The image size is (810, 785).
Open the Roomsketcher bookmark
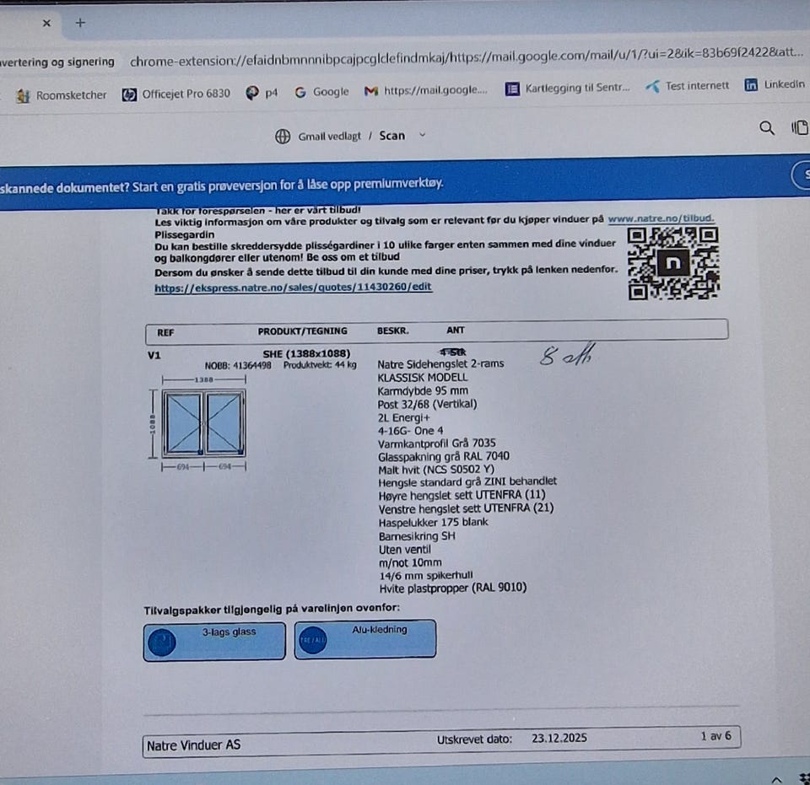click(x=62, y=95)
